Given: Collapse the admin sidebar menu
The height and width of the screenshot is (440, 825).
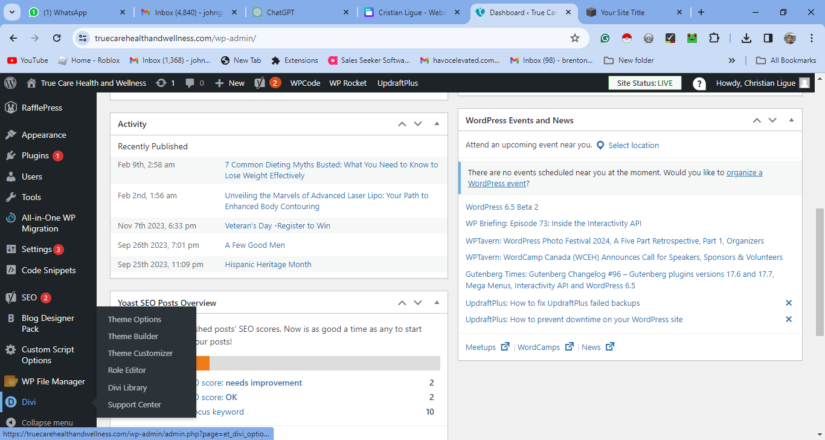Looking at the screenshot, I should point(47,422).
